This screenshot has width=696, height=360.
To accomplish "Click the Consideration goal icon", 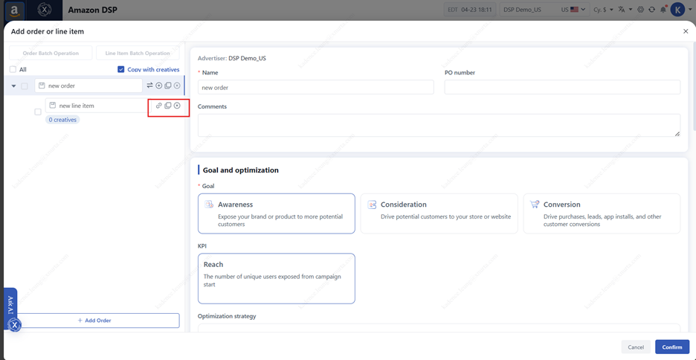I will (372, 205).
